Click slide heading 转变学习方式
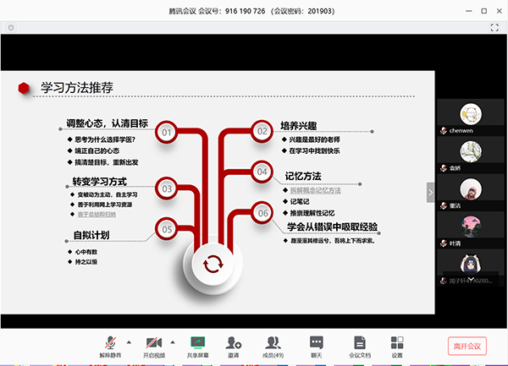The image size is (508, 366). coord(99,182)
